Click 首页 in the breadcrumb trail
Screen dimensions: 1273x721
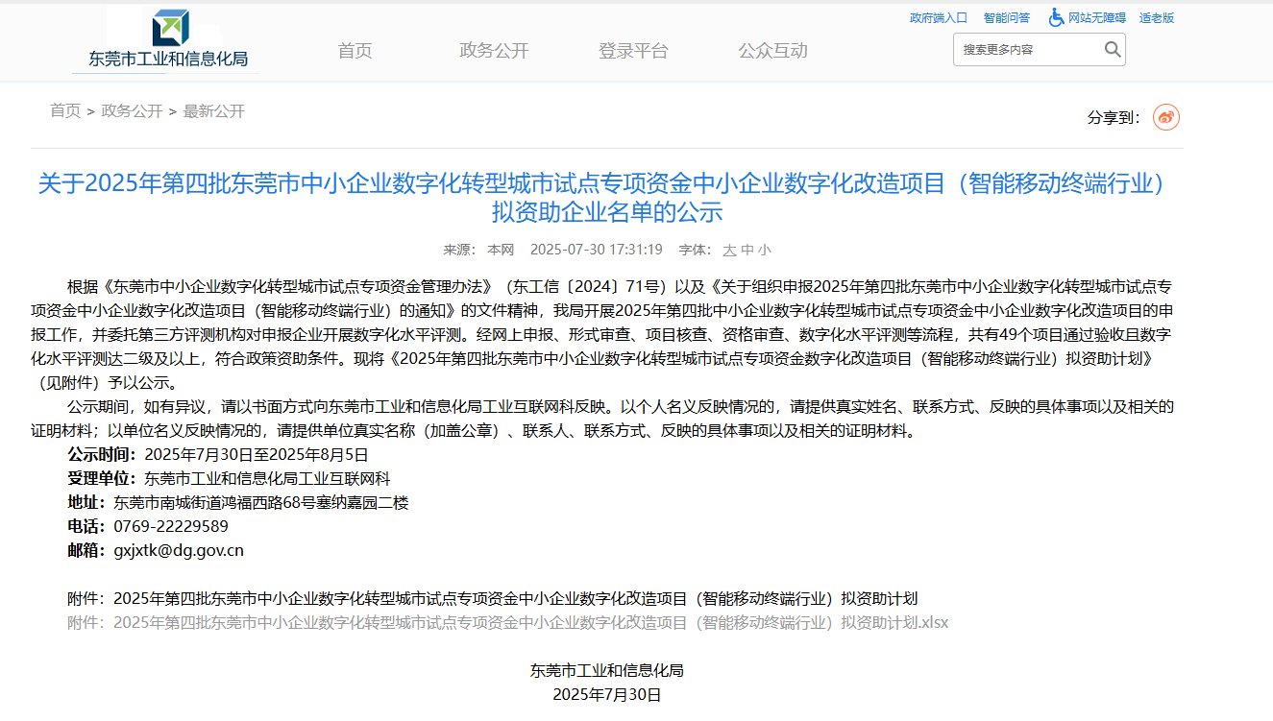click(65, 111)
